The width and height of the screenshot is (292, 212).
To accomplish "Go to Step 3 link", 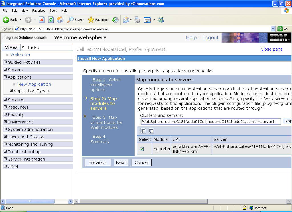I will (99, 117).
